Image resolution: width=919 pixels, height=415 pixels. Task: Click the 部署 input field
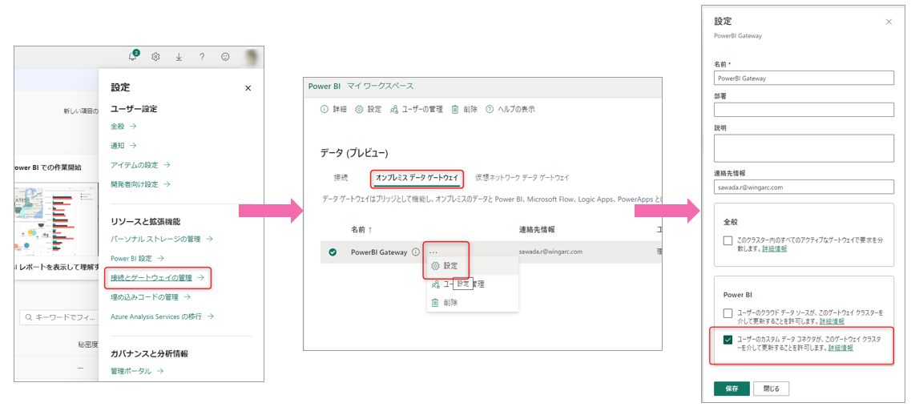tap(804, 110)
